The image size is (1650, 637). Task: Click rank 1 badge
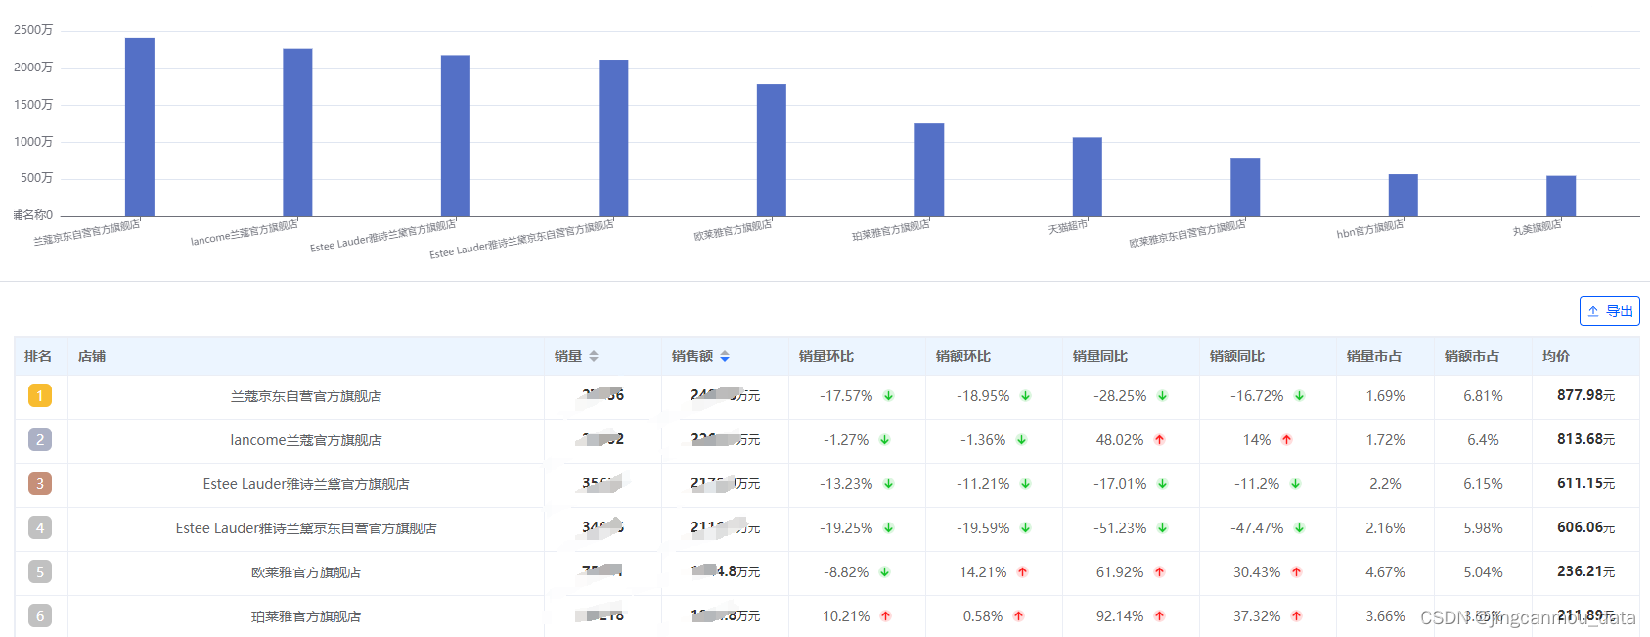[x=40, y=395]
